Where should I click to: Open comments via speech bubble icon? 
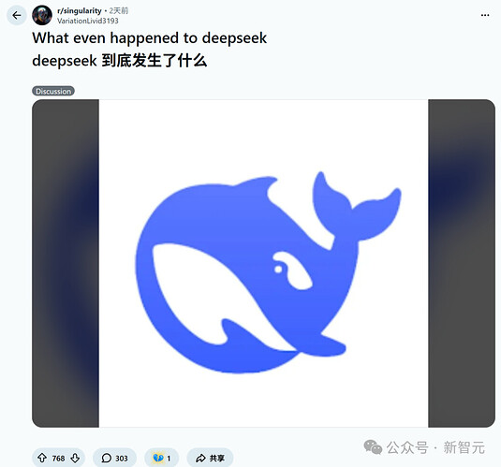(106, 458)
